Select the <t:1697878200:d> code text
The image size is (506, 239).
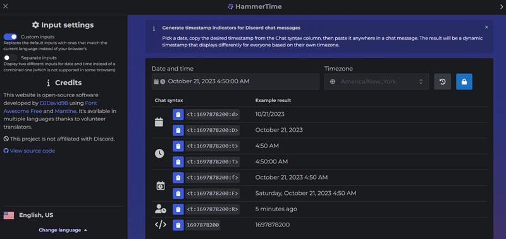pyautogui.click(x=213, y=115)
